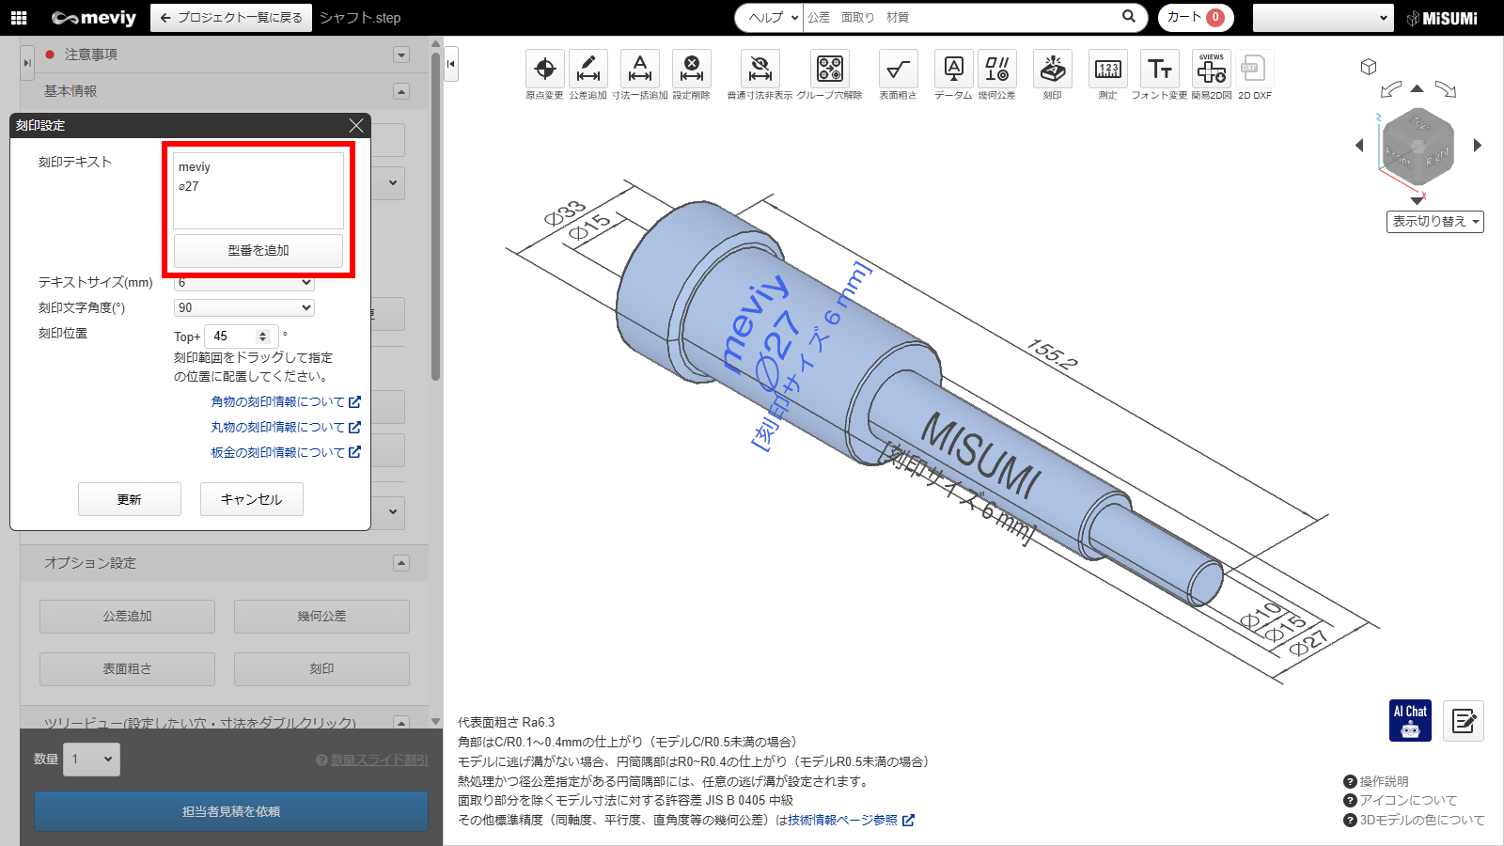Select the add tolerance (公差追加) tool

pyautogui.click(x=587, y=70)
